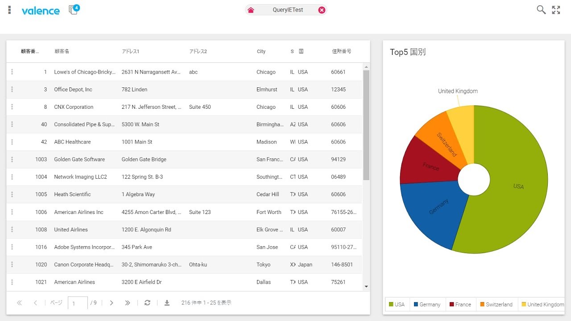Select the Tokyo city cell
The width and height of the screenshot is (571, 321).
(263, 264)
